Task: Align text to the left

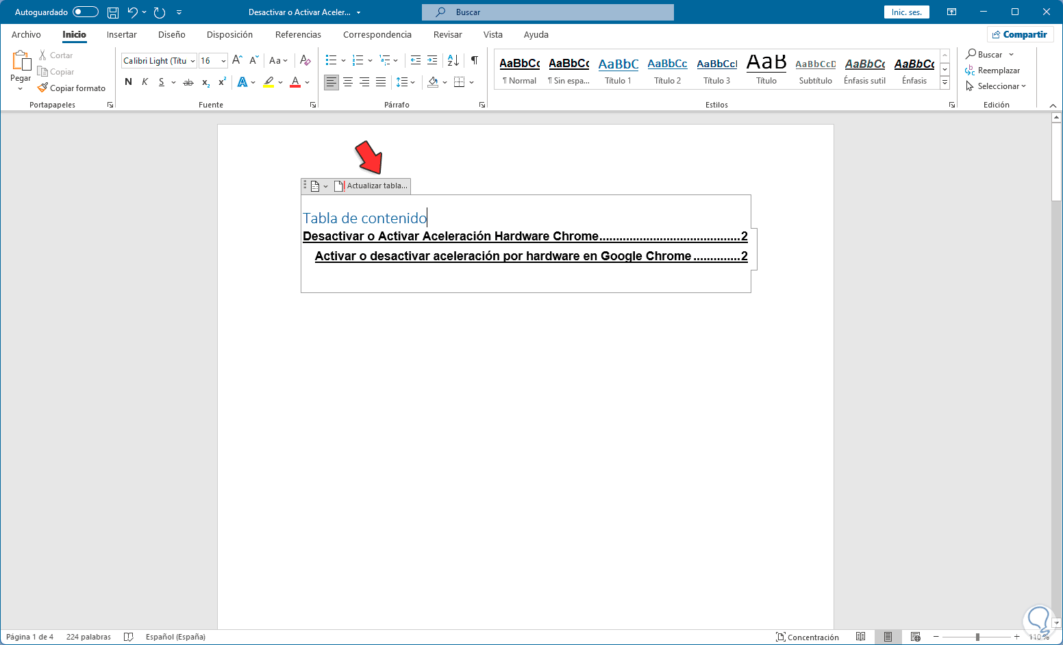Action: (x=332, y=82)
